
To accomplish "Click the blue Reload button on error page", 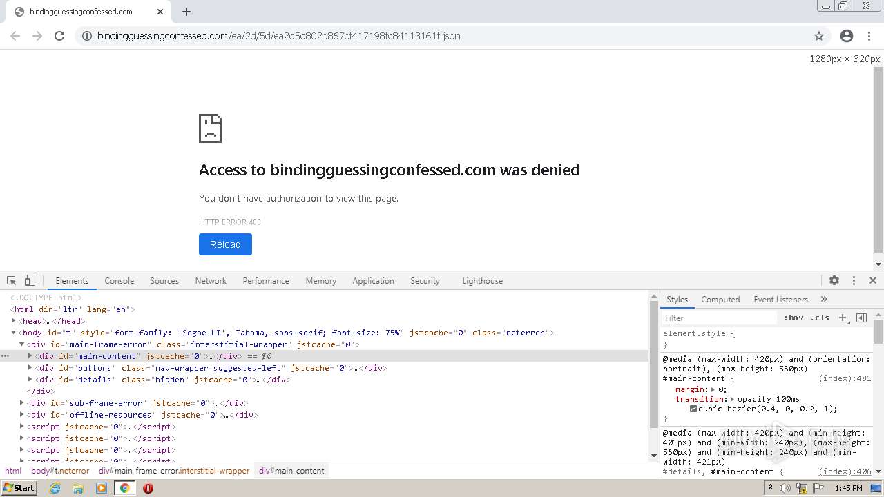I will click(225, 244).
